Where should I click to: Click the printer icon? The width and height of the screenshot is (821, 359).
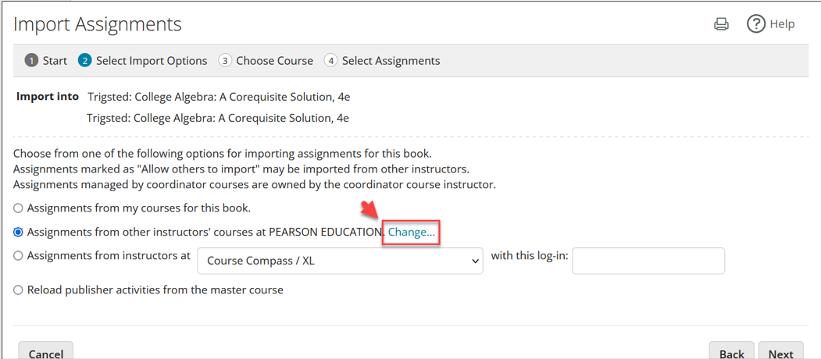coord(721,24)
